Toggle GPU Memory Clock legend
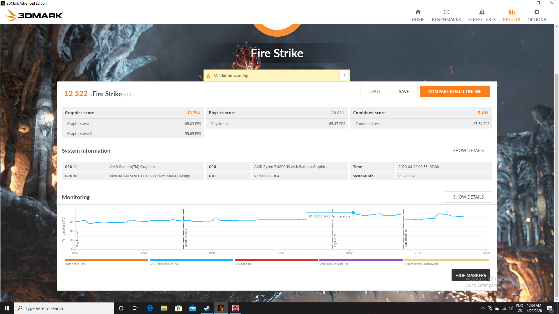This screenshot has width=559, height=314. (x=446, y=262)
